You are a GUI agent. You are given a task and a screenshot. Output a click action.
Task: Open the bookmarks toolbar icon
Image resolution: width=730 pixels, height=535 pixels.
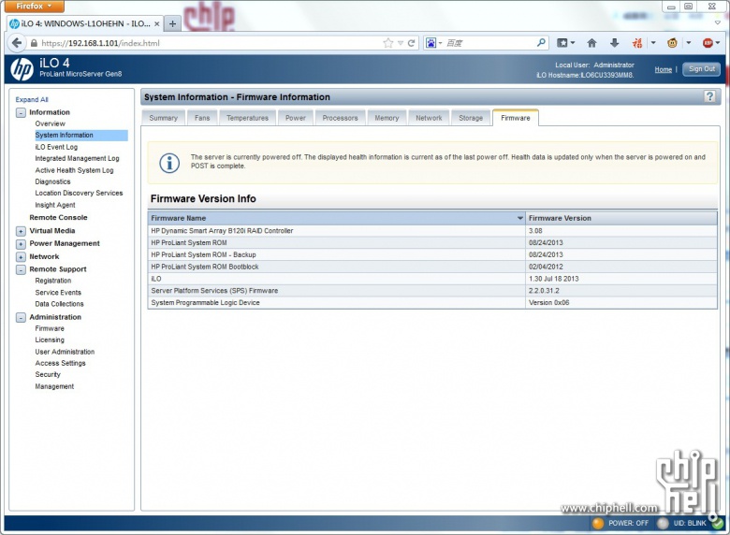[x=562, y=43]
